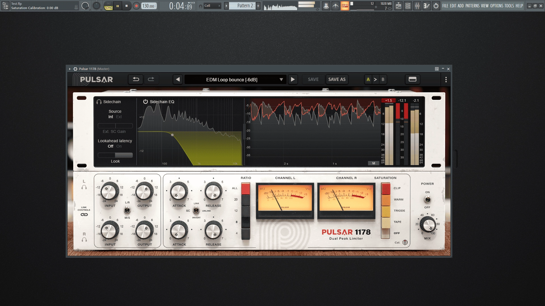Set Lookahead latency to On
The height and width of the screenshot is (306, 545).
pyautogui.click(x=119, y=146)
